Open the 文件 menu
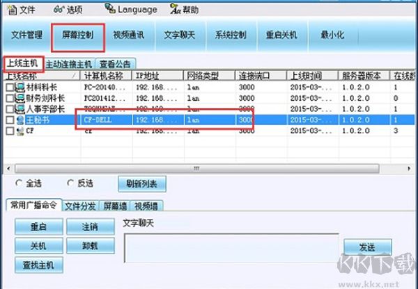Image resolution: width=418 pixels, height=289 pixels. 22,10
